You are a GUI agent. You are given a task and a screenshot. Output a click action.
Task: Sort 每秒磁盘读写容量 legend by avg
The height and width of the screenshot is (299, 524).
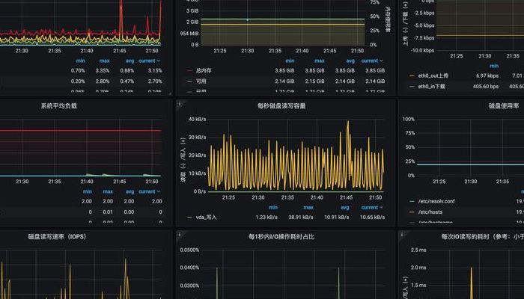pos(345,207)
